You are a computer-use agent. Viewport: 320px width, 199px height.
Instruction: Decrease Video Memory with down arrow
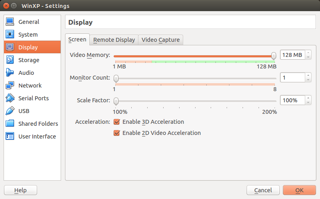pyautogui.click(x=308, y=57)
